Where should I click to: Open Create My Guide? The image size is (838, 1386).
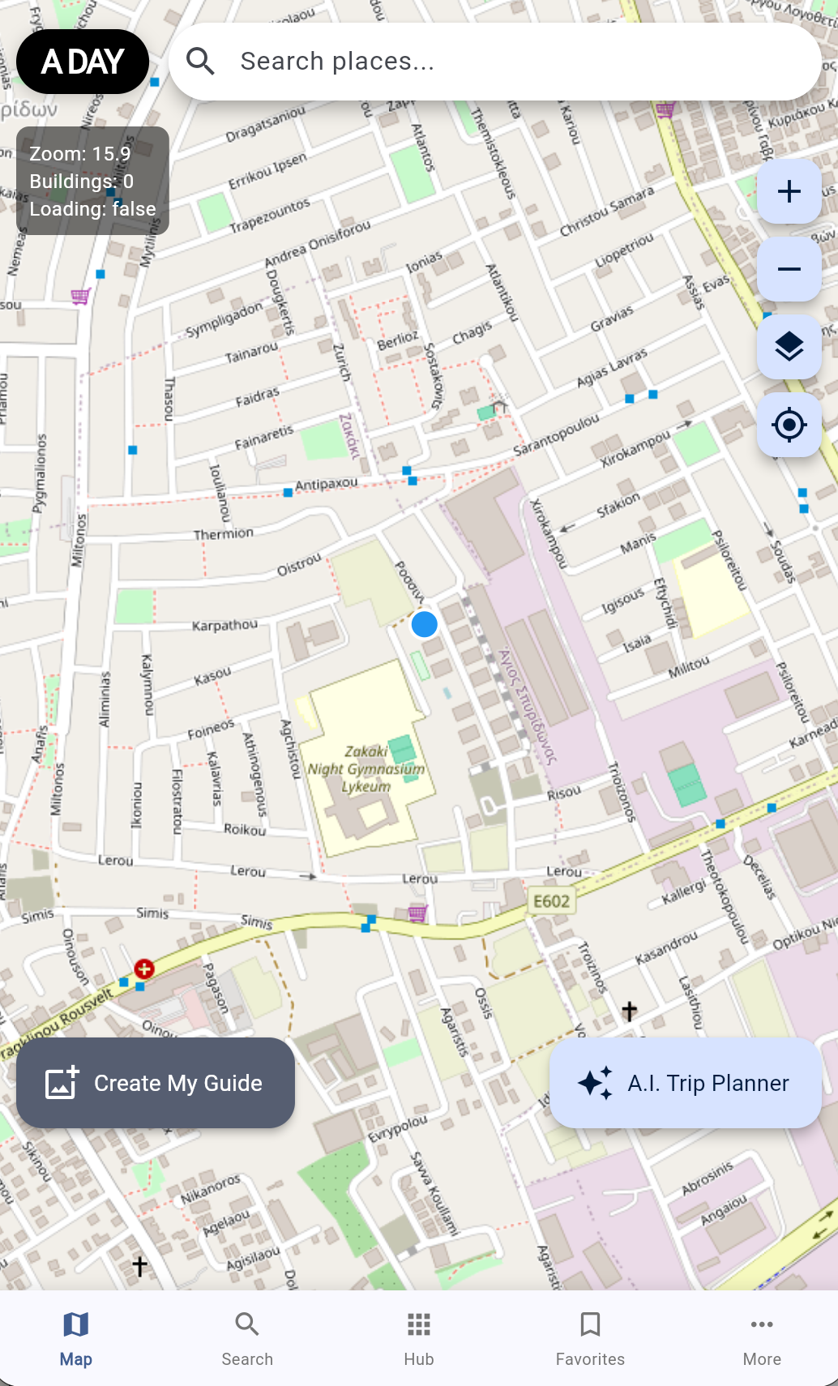coord(156,1083)
